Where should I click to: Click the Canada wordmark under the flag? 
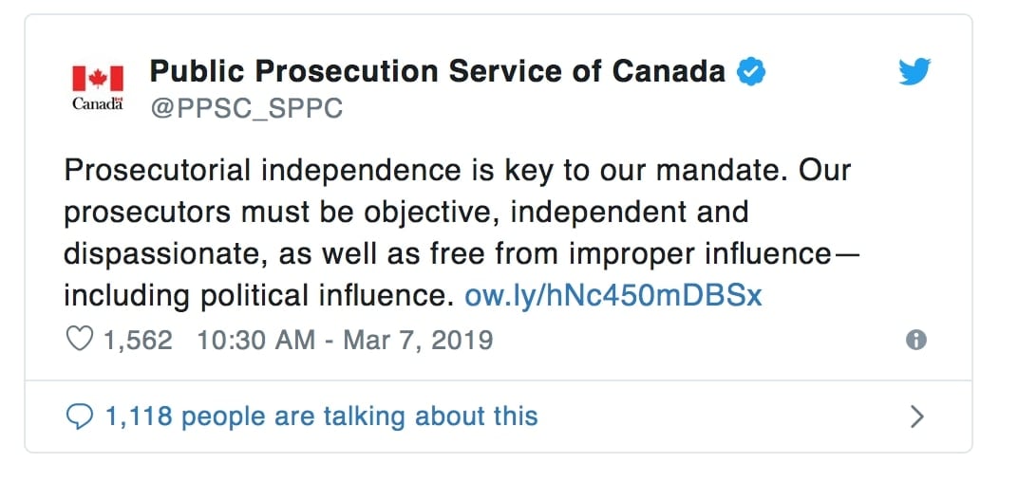point(98,103)
